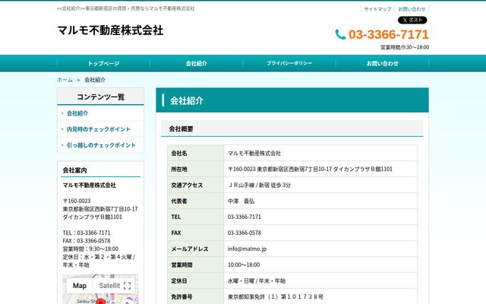Click the 会社紹介 page title banner
This screenshot has height=304, width=486.
pos(292,100)
